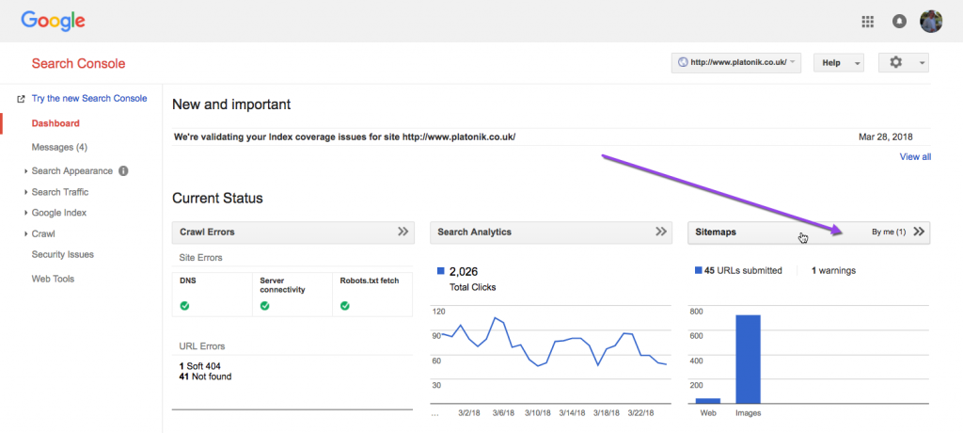963x433 pixels.
Task: Click the Search Appearance info icon
Action: click(123, 171)
